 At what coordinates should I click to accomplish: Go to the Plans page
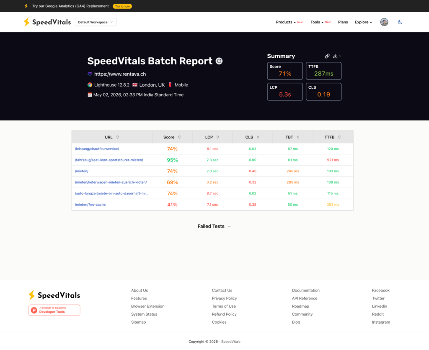[x=343, y=22]
